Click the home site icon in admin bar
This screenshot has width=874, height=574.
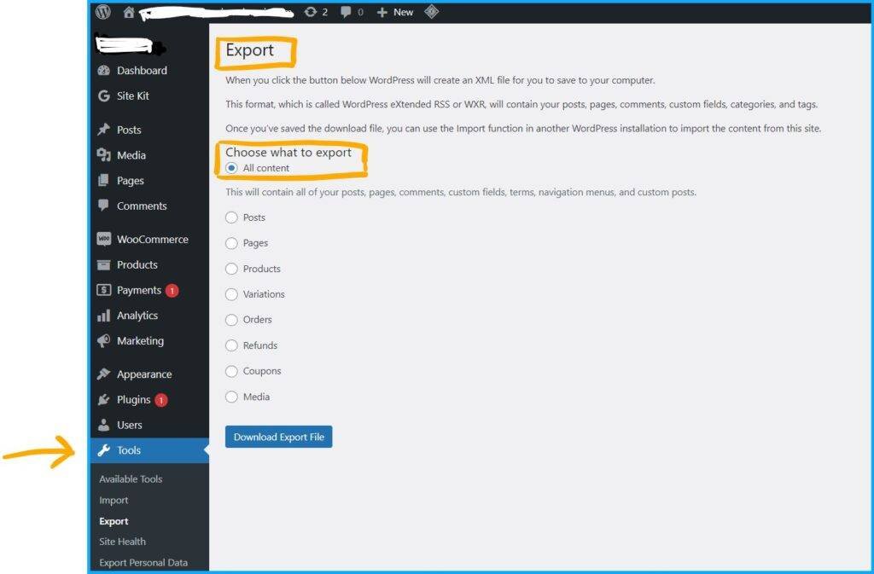pyautogui.click(x=129, y=12)
